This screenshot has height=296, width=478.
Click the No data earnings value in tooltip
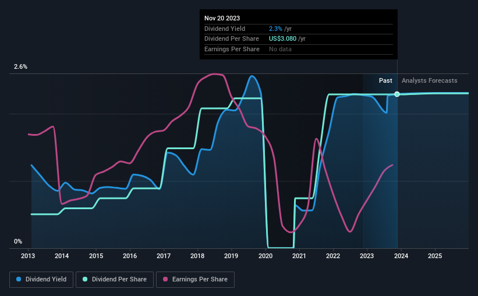(280, 49)
